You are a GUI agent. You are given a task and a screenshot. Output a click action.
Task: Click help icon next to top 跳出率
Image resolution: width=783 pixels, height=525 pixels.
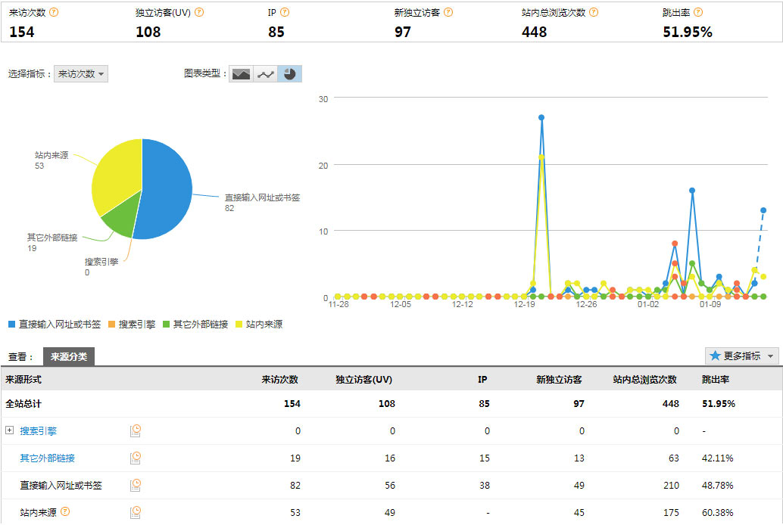coord(698,12)
